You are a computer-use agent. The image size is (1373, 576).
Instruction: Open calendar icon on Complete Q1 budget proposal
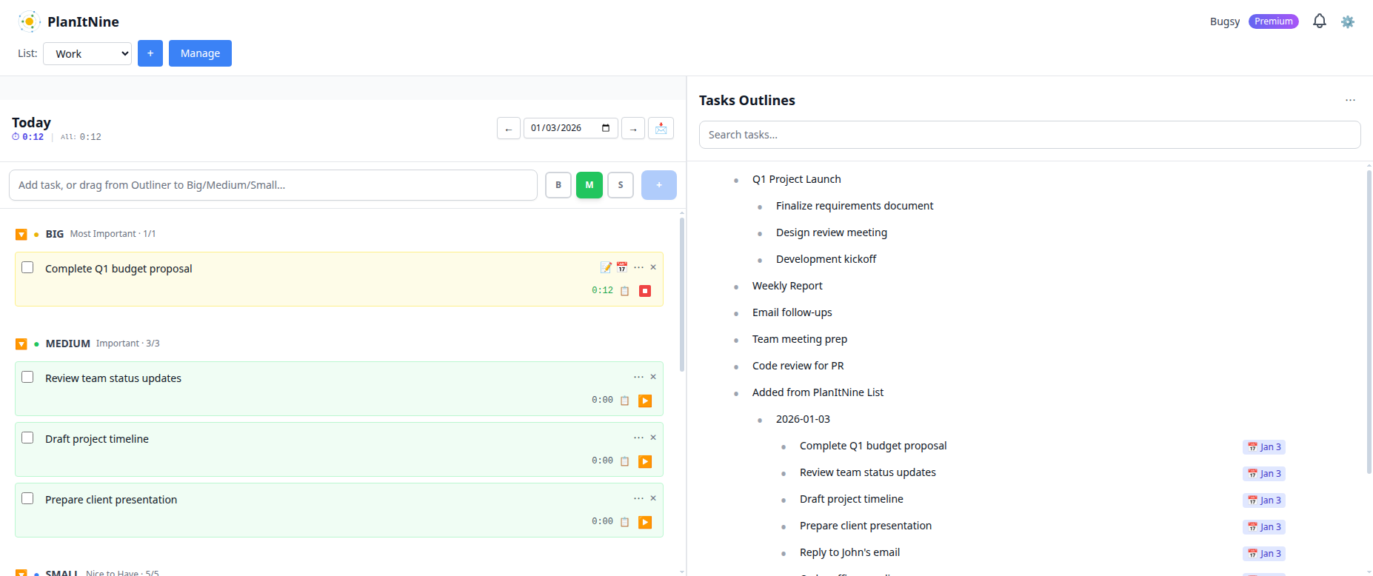(622, 267)
